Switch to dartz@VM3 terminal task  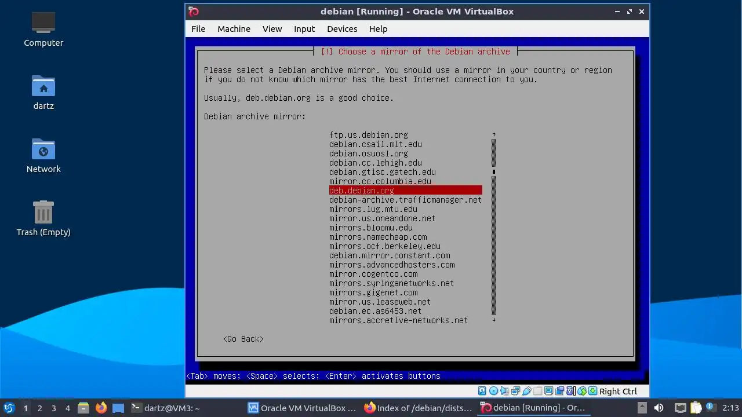(166, 408)
